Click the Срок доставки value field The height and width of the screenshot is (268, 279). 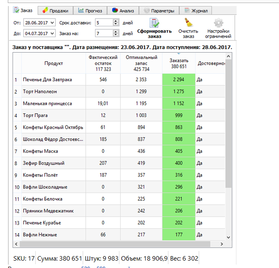[x=104, y=23]
